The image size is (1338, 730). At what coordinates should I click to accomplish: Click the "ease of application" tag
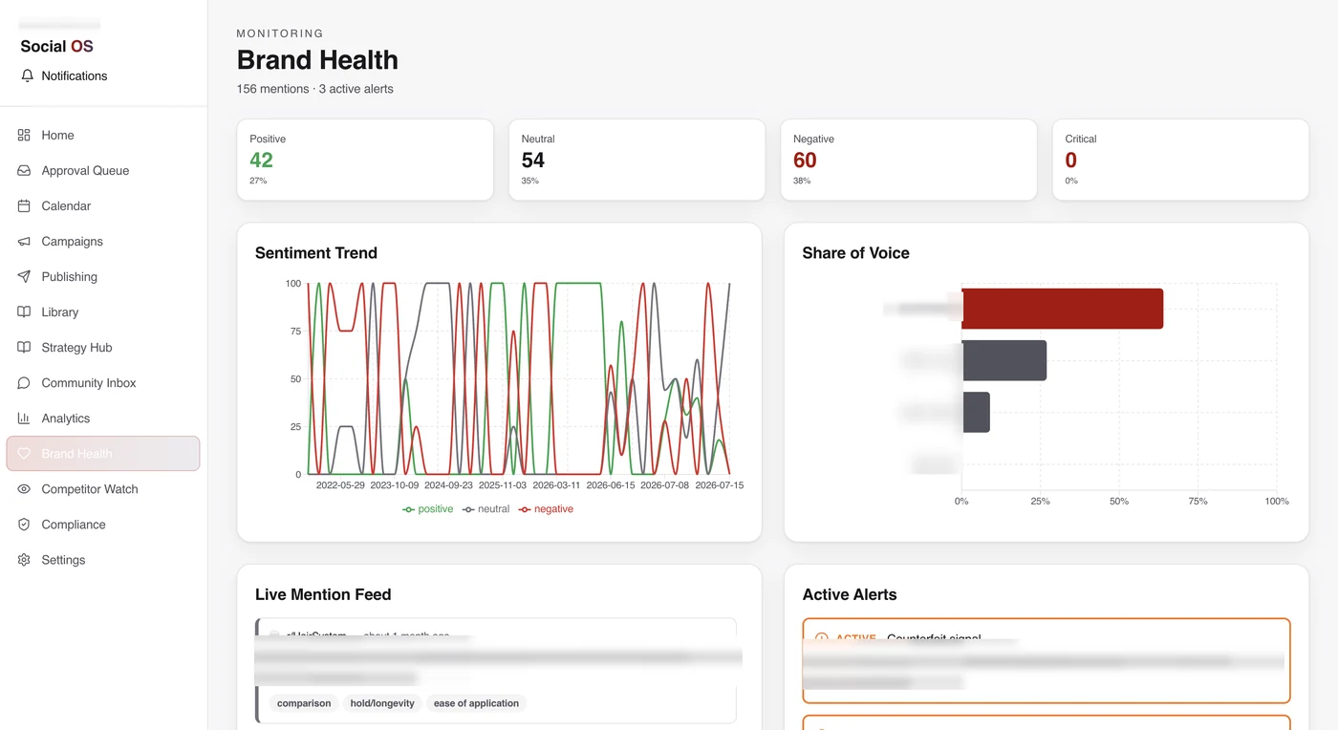tap(476, 703)
